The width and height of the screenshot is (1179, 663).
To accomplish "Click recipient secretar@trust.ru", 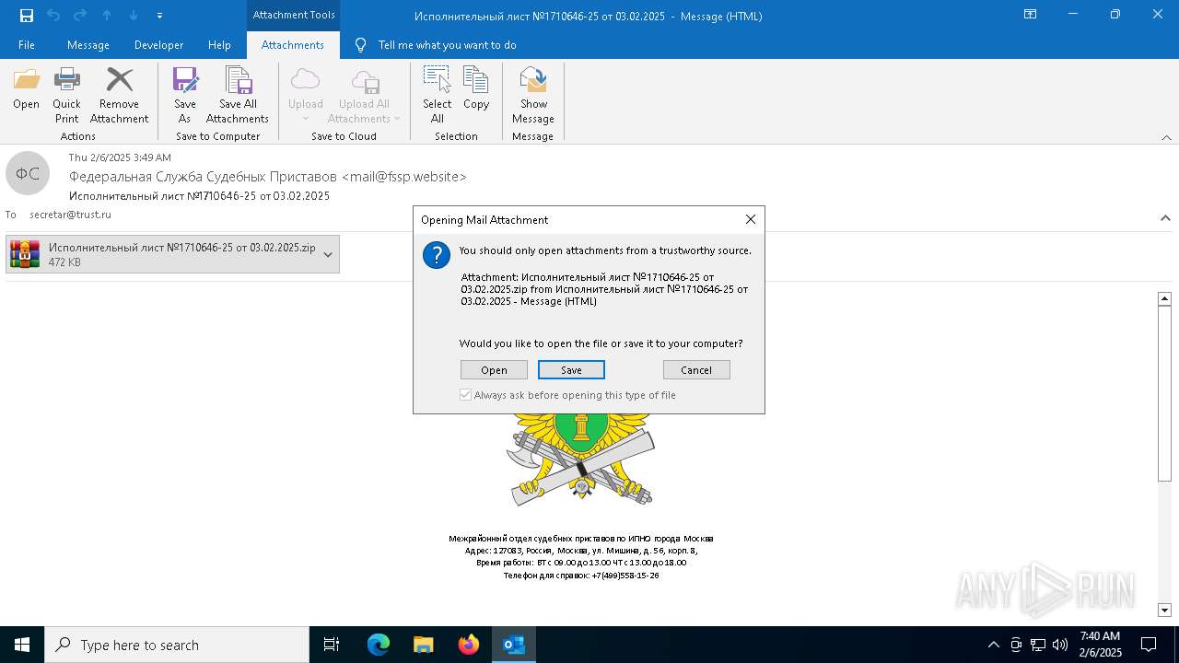I will [x=70, y=215].
